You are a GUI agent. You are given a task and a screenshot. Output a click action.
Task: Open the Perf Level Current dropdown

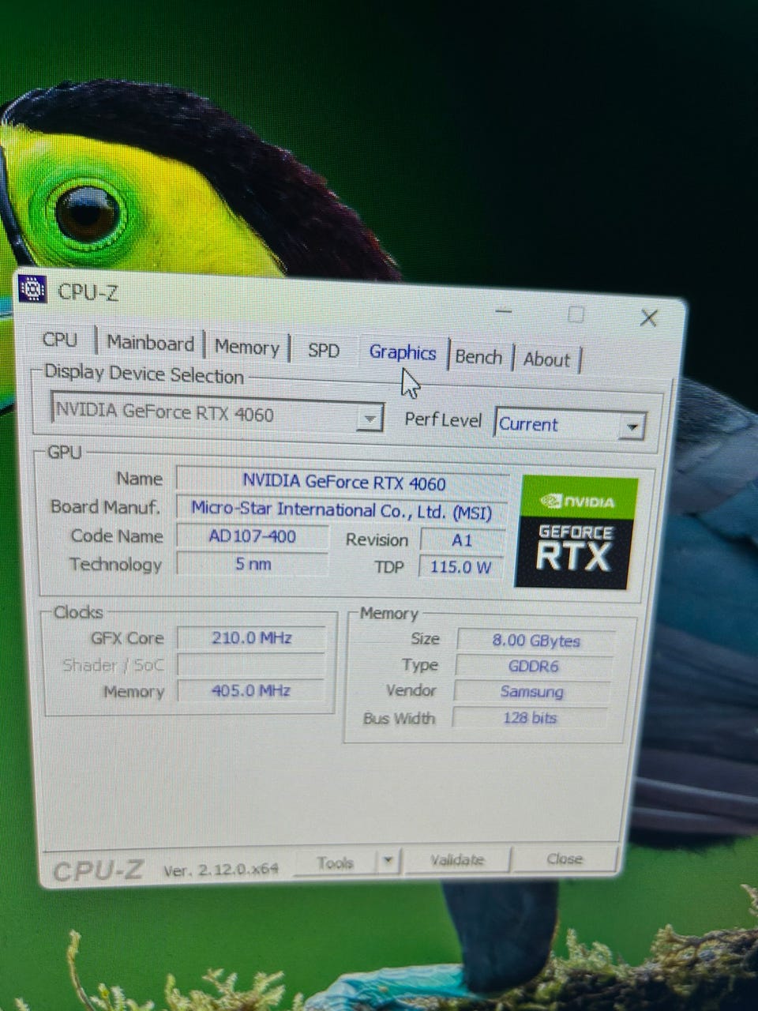click(x=632, y=427)
